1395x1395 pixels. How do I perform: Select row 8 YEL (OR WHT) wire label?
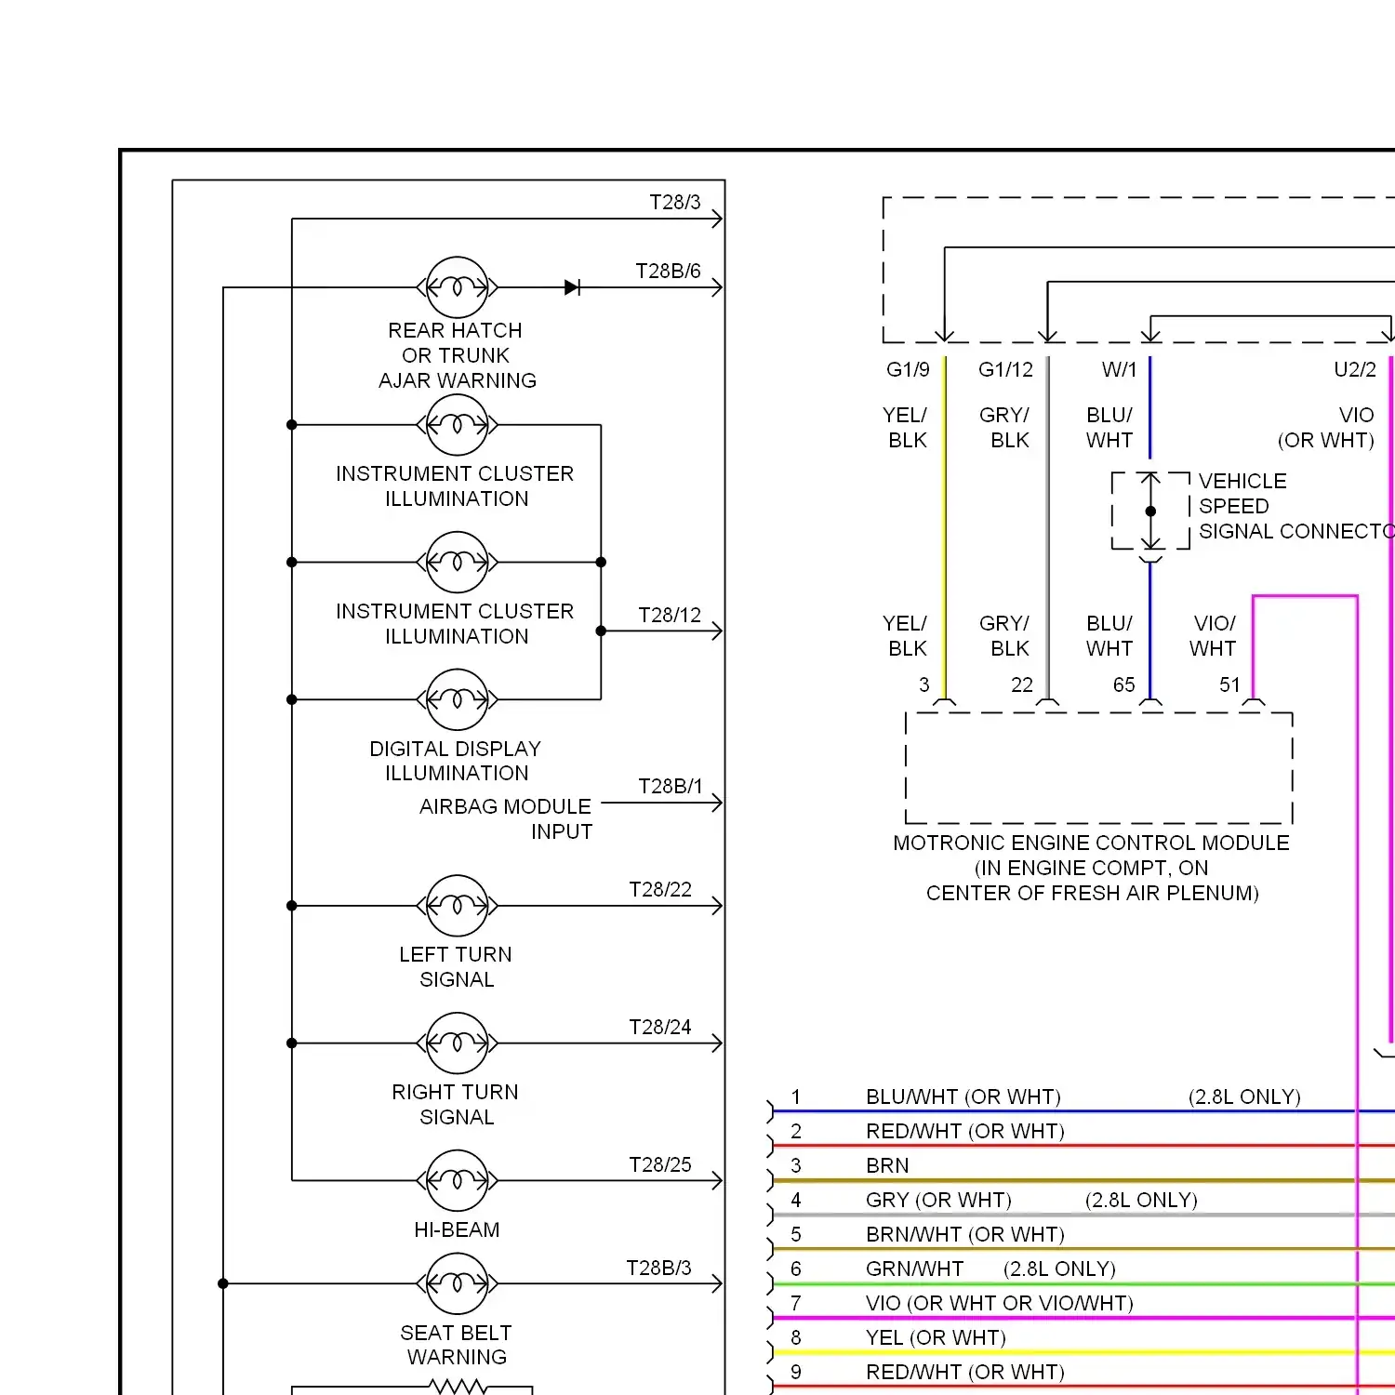[936, 1337]
